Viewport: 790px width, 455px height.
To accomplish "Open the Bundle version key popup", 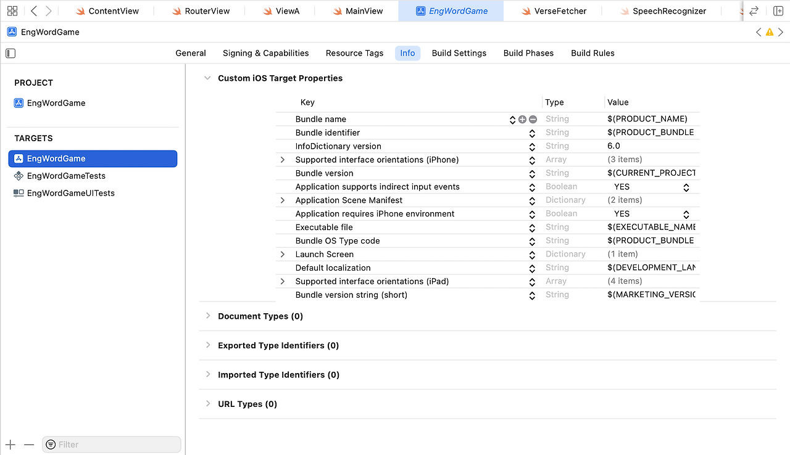I will [532, 174].
